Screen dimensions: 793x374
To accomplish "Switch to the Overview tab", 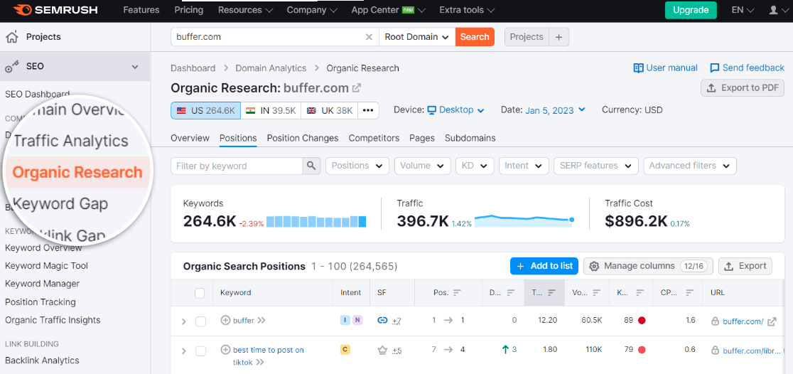I will click(190, 138).
